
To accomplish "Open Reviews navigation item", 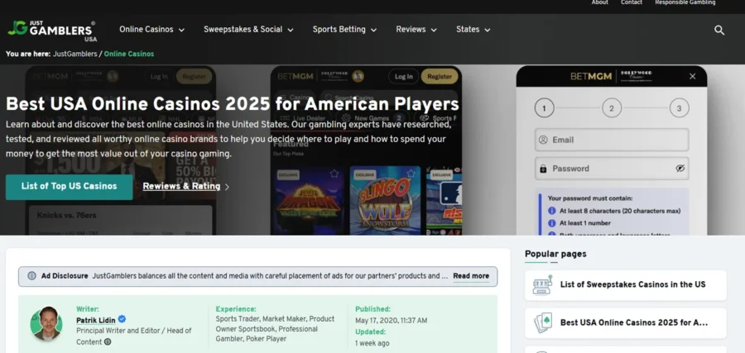I will point(411,30).
